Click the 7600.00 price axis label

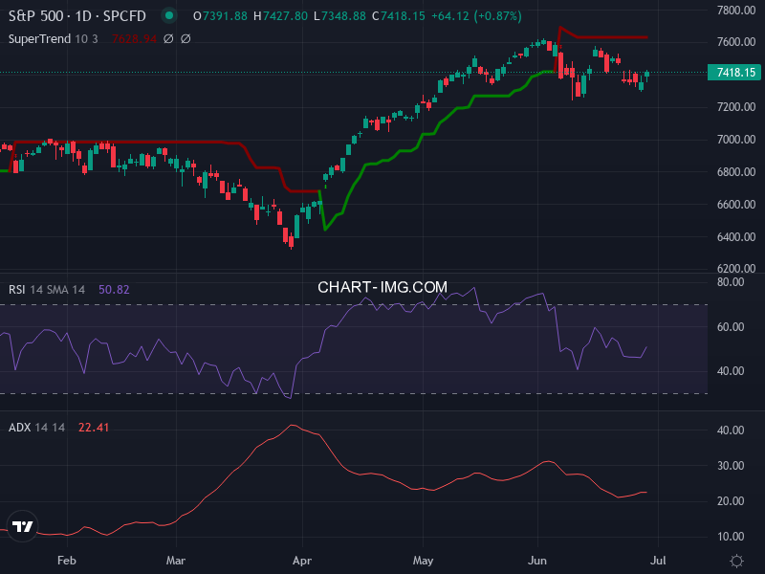point(736,42)
